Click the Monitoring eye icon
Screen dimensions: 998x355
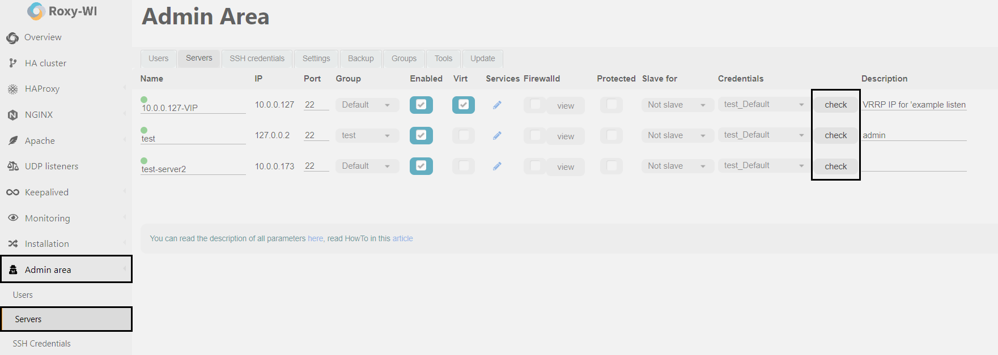(x=12, y=218)
